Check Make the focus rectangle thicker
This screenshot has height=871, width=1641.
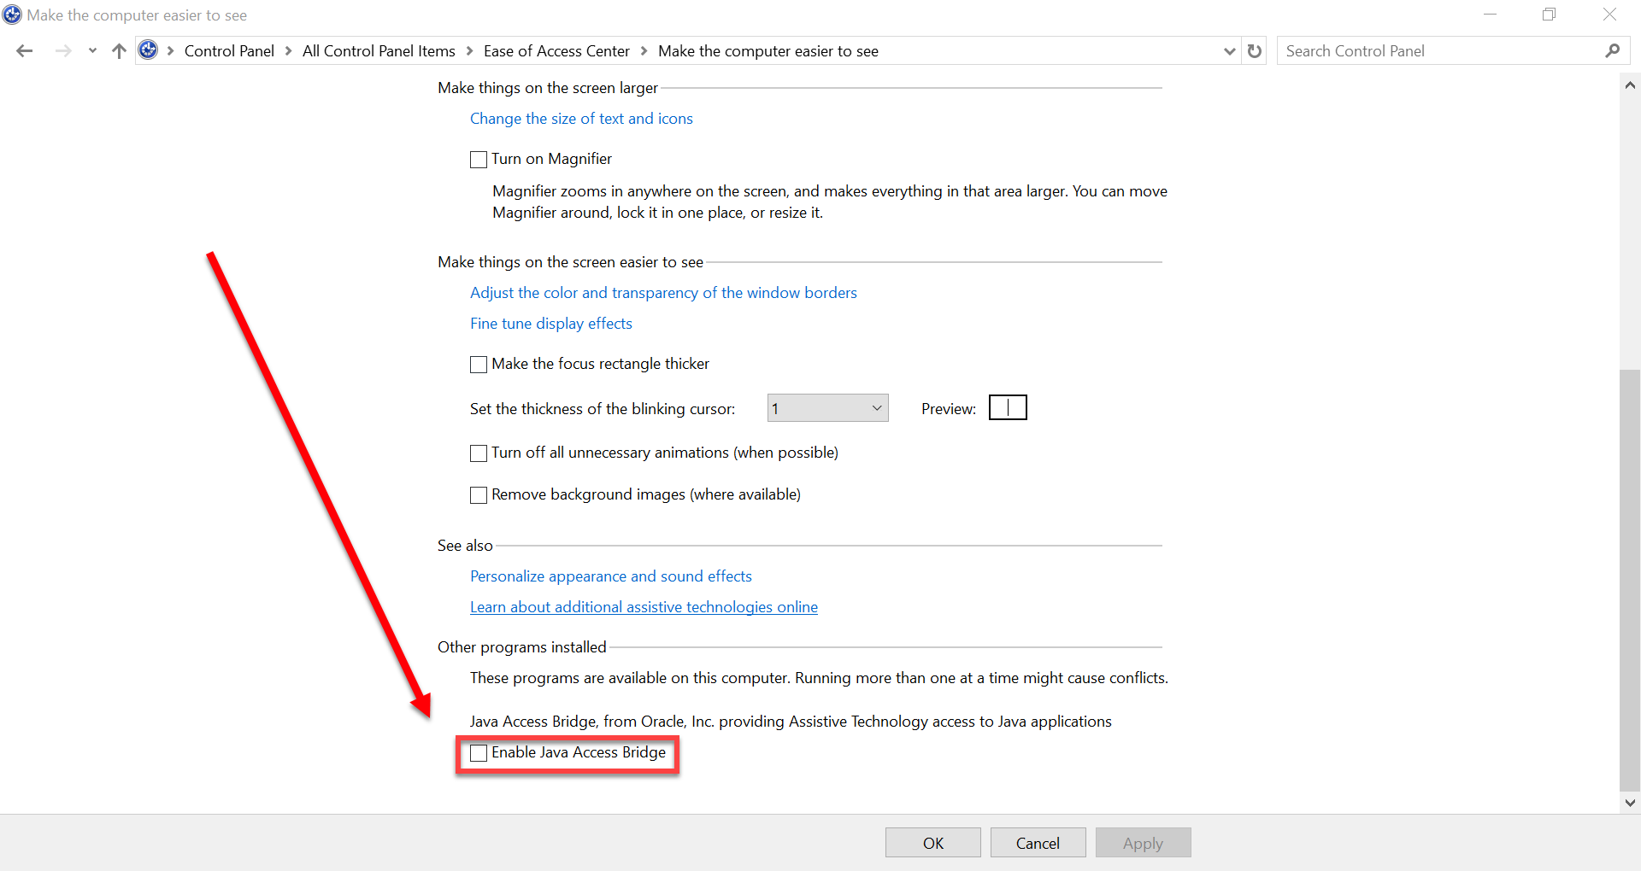point(479,365)
